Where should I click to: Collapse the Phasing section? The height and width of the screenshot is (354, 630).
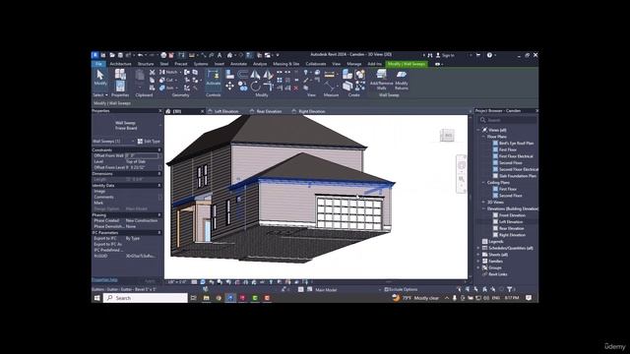coord(159,215)
